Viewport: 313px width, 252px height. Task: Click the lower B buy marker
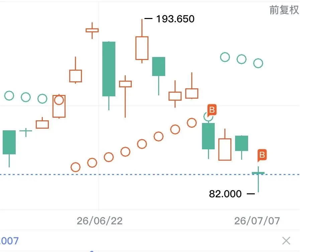pos(262,155)
